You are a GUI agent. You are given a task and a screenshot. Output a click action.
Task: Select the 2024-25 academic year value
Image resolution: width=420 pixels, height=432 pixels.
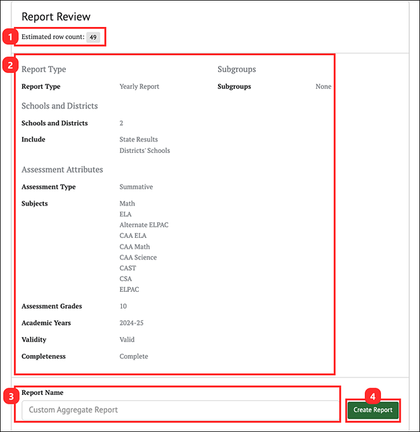[x=133, y=323]
